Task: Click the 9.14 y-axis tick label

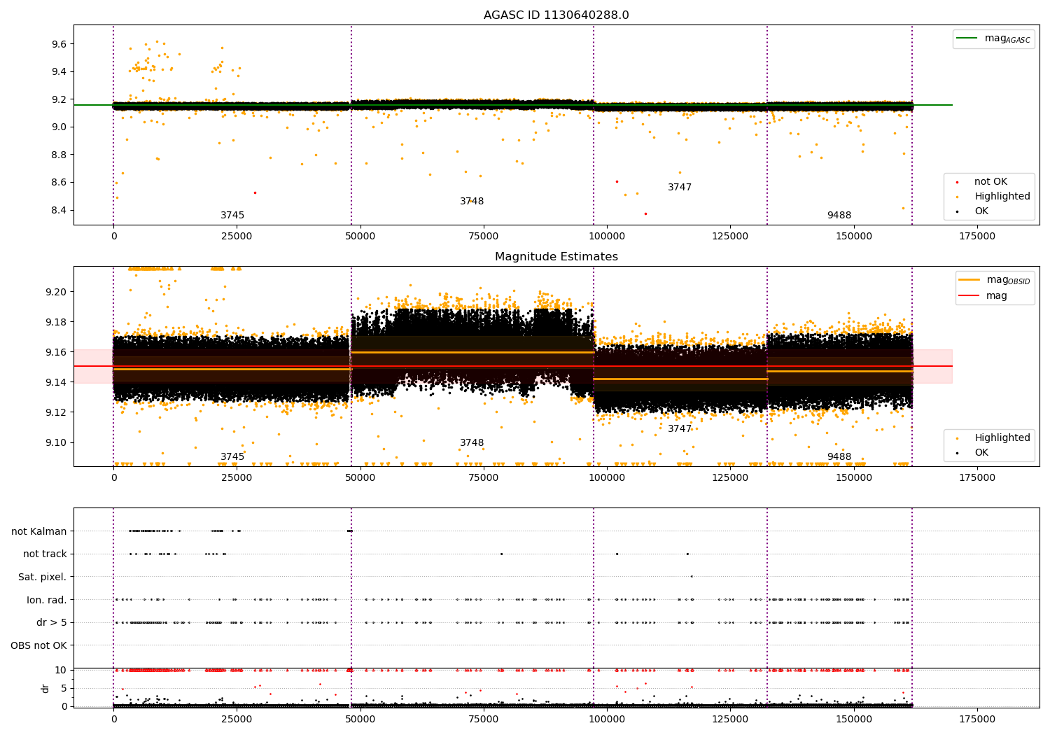Action: coord(57,382)
